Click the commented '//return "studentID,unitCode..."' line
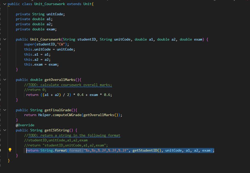 [x=66, y=145]
